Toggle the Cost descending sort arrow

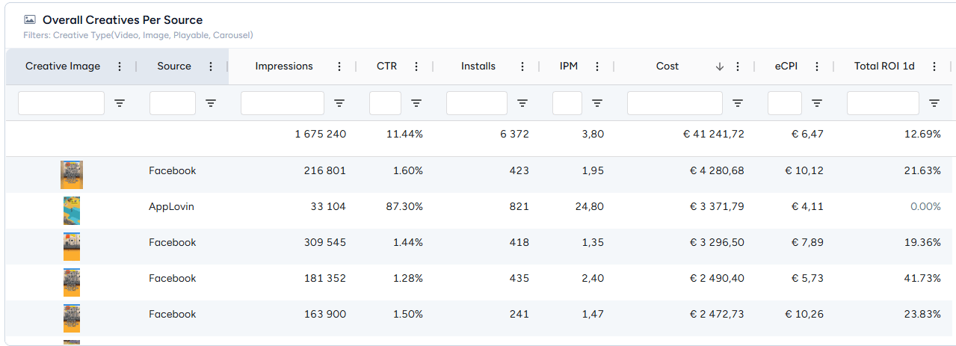(x=720, y=67)
